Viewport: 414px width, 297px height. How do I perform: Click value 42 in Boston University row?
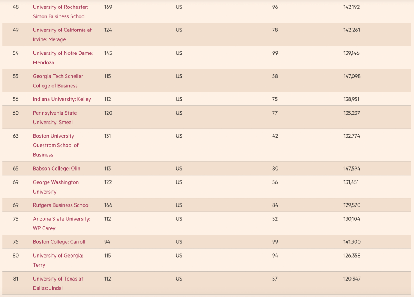pyautogui.click(x=275, y=136)
